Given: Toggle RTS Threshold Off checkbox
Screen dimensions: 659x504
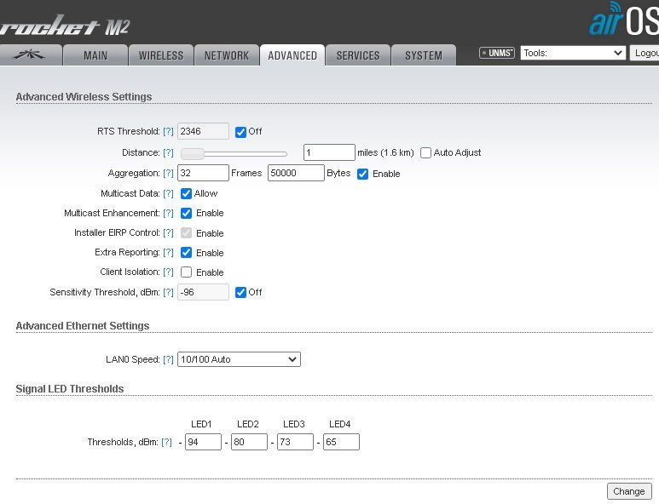Looking at the screenshot, I should tap(240, 132).
